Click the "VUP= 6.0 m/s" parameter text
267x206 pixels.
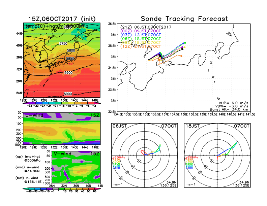pyautogui.click(x=233, y=103)
